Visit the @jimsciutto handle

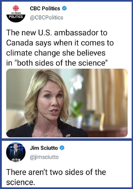click(x=44, y=157)
